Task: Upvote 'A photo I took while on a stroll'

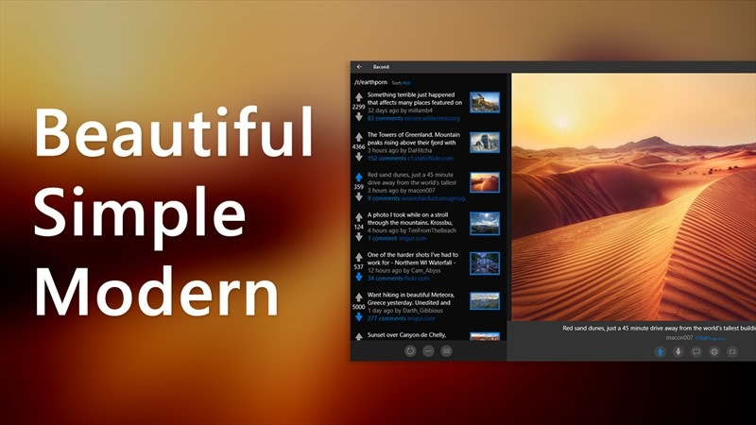Action: point(359,217)
